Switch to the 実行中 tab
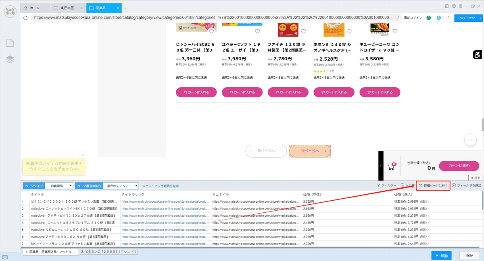Image resolution: width=484 pixels, height=261 pixels. pos(68,8)
